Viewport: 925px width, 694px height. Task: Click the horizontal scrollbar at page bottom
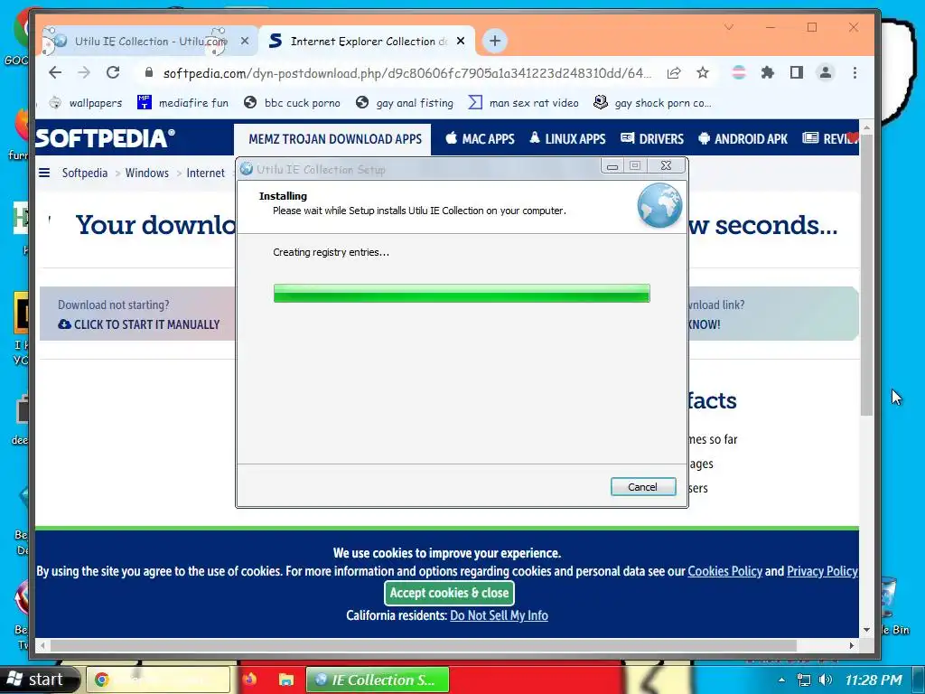(x=423, y=645)
